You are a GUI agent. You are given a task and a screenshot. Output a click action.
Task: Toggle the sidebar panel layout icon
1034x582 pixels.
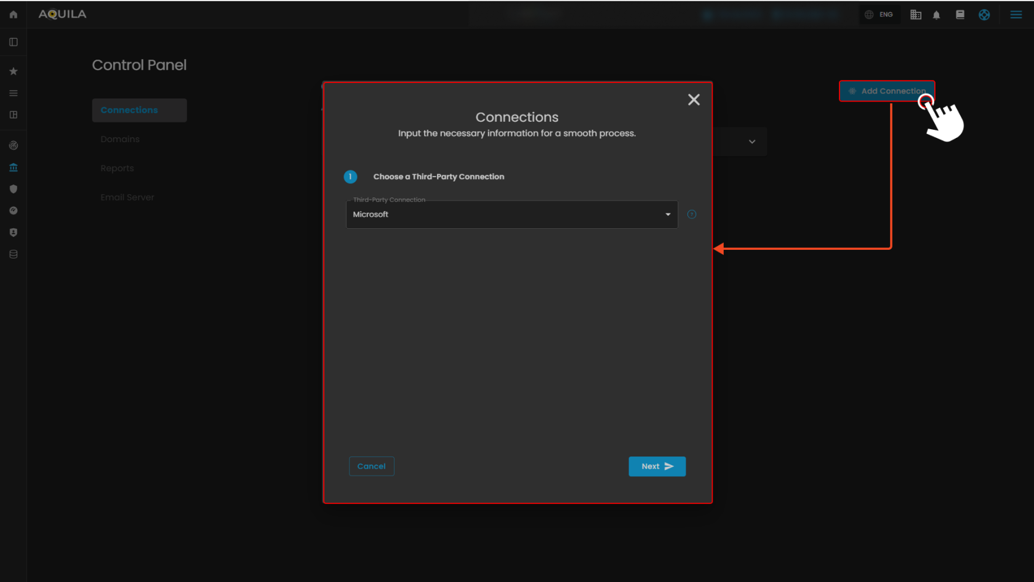tap(14, 42)
